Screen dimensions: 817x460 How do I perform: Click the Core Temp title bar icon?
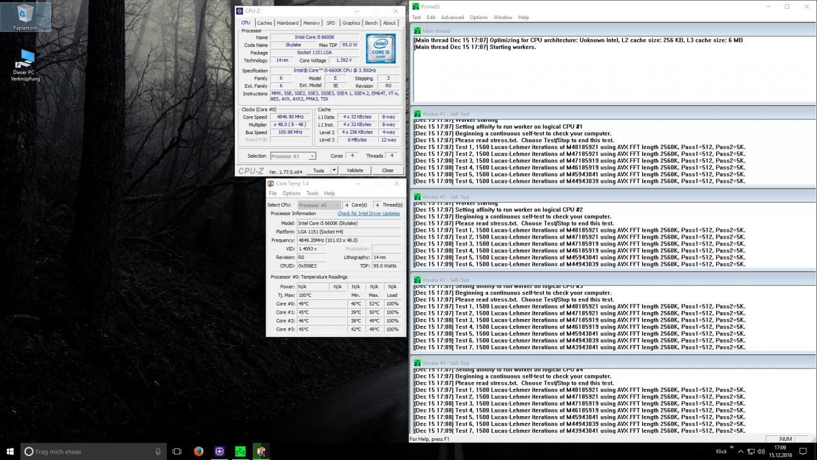(x=271, y=184)
